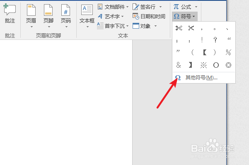The width and height of the screenshot is (249, 165).
Task: Open 其他符号(M)... more symbols
Action: (204, 78)
